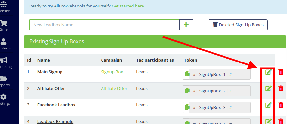Delete the Main Signup box
287x124 pixels.
tap(280, 72)
